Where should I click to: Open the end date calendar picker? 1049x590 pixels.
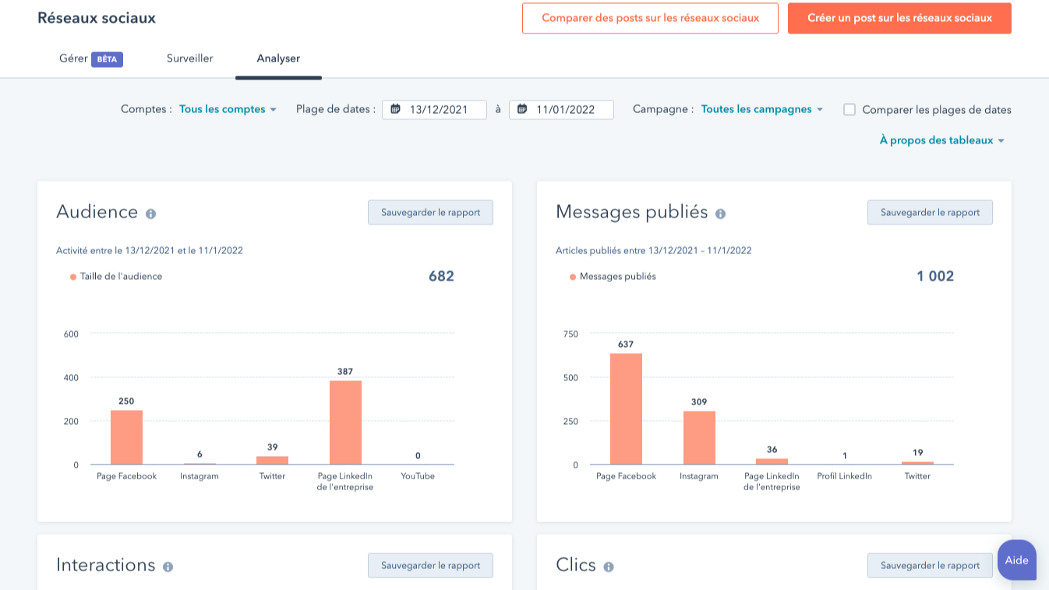click(522, 109)
